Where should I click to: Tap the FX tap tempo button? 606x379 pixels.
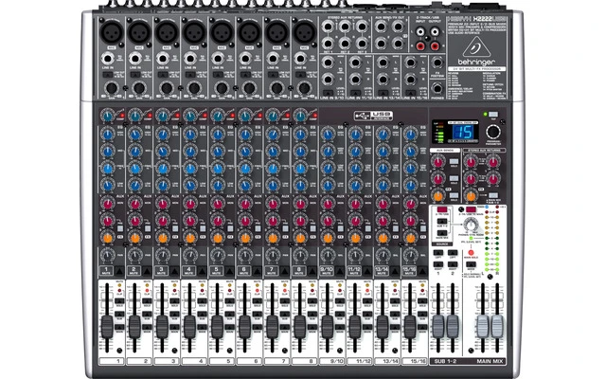[x=493, y=115]
